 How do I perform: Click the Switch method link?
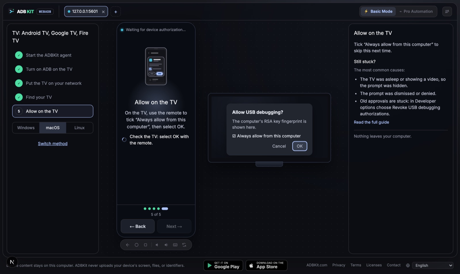(x=53, y=143)
